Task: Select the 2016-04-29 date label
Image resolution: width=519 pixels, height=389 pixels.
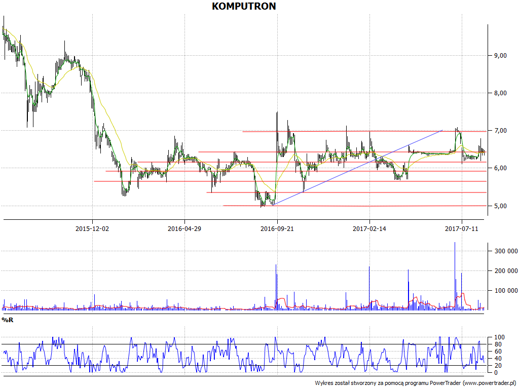Action: [x=184, y=228]
